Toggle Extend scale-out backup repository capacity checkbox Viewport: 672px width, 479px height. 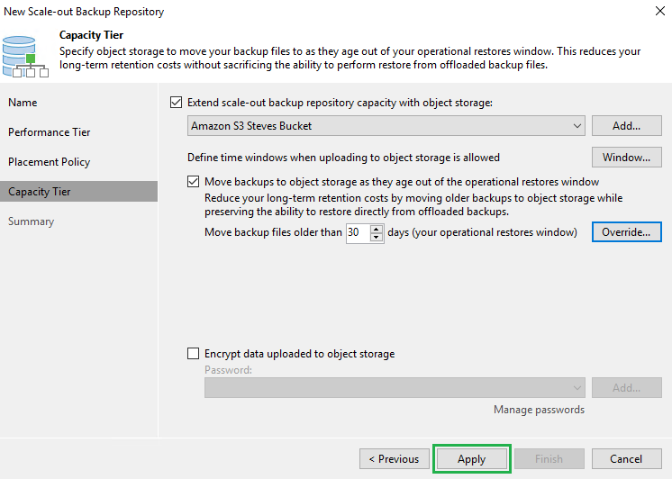point(176,103)
